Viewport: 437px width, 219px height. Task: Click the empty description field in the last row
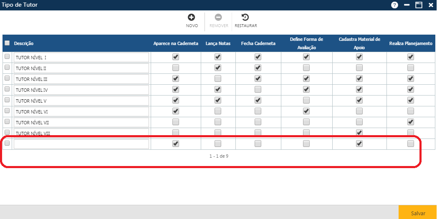tap(81, 144)
